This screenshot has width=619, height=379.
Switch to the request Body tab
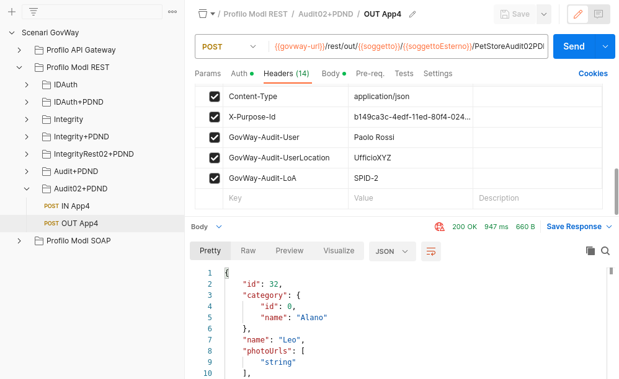[x=334, y=74]
